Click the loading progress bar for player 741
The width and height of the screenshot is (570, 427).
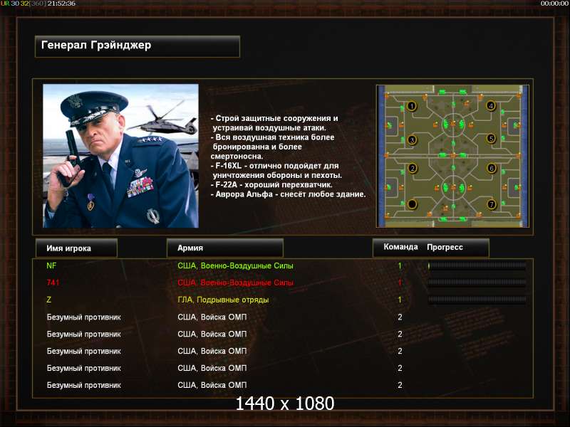477,283
